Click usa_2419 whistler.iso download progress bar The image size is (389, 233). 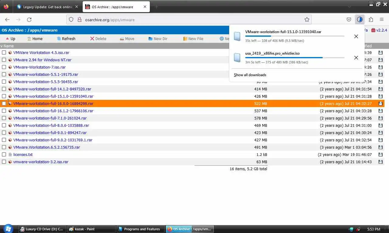(295, 58)
